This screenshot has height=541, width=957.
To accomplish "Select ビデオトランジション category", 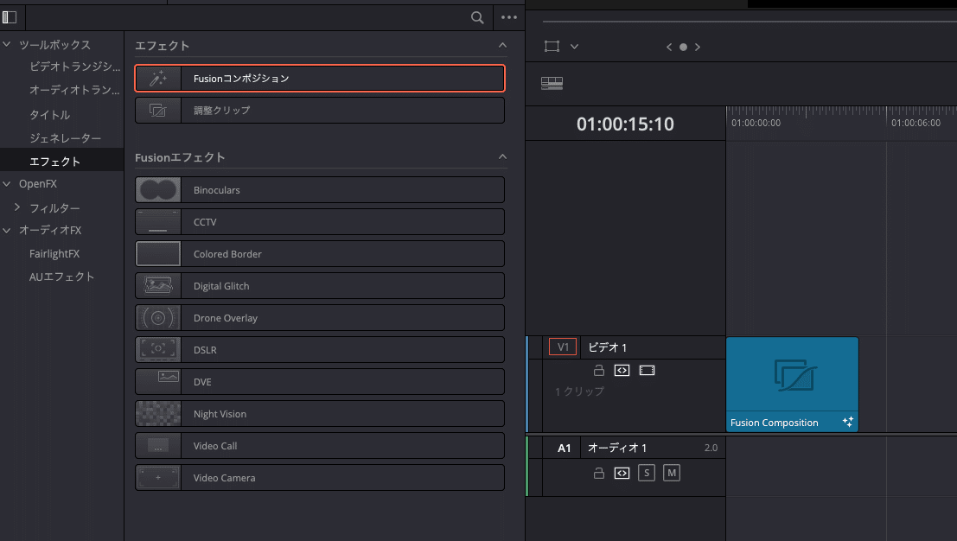I will coord(75,67).
